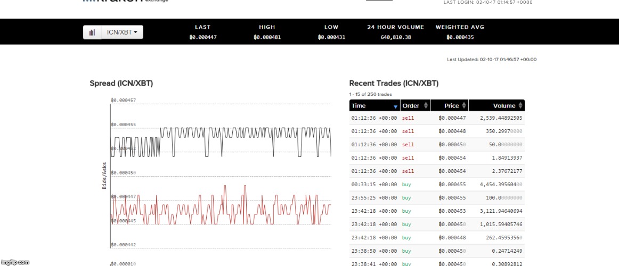Viewport: 619px width, 266px height.
Task: Click the Recent Trades (ICN/XBT) heading
Action: tap(394, 84)
